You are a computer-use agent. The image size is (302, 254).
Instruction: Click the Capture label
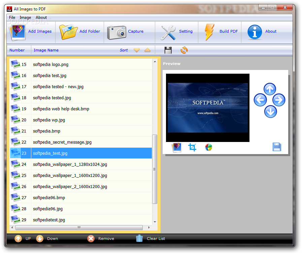136,31
